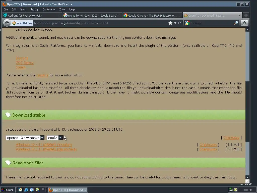257x193 pixels.
Task: Click the 5:01 PM clock
Action: click(x=247, y=190)
